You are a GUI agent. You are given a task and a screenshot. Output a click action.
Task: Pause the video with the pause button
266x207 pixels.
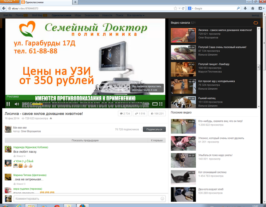point(8,104)
